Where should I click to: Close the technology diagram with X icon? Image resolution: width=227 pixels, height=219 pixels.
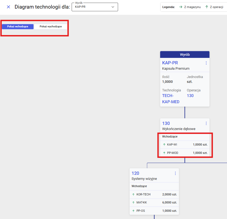coord(8,7)
